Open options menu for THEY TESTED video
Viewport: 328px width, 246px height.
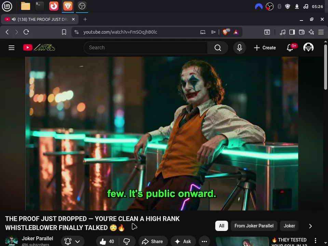[x=315, y=241]
